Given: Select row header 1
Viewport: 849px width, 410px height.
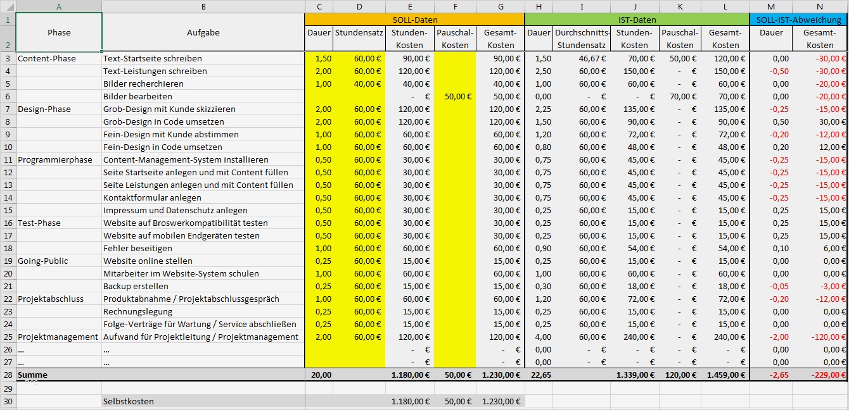Looking at the screenshot, I should [8, 20].
